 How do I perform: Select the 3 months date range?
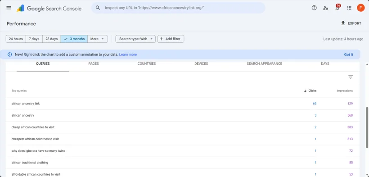74,39
